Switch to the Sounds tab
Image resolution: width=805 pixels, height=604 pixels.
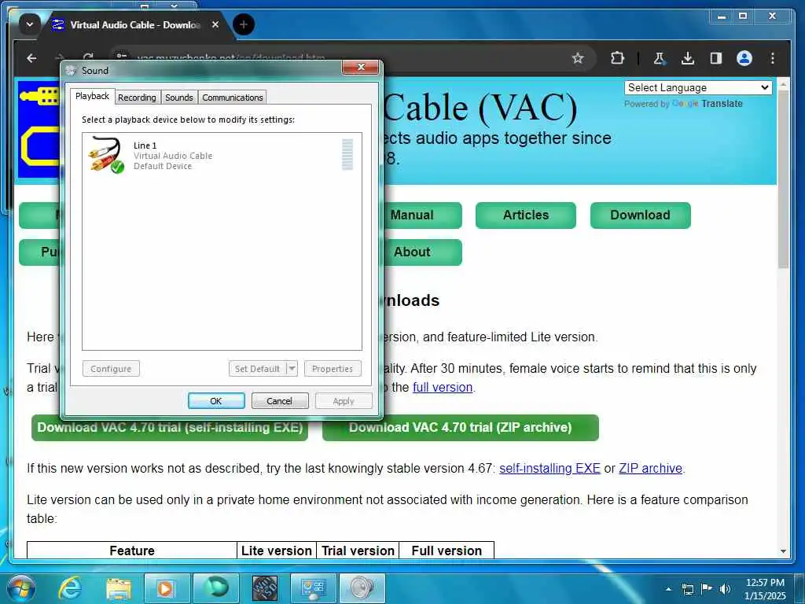coord(178,98)
